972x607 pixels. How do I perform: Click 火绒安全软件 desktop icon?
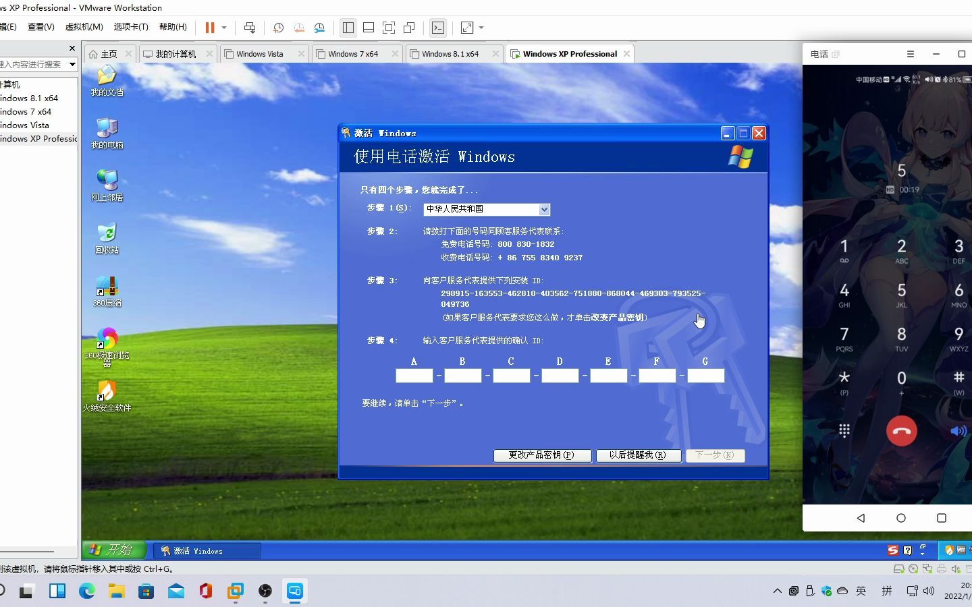107,397
